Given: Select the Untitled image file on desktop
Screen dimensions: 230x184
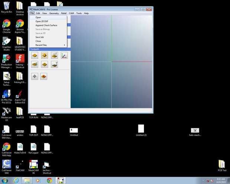Looking at the screenshot, I should pos(74,132).
